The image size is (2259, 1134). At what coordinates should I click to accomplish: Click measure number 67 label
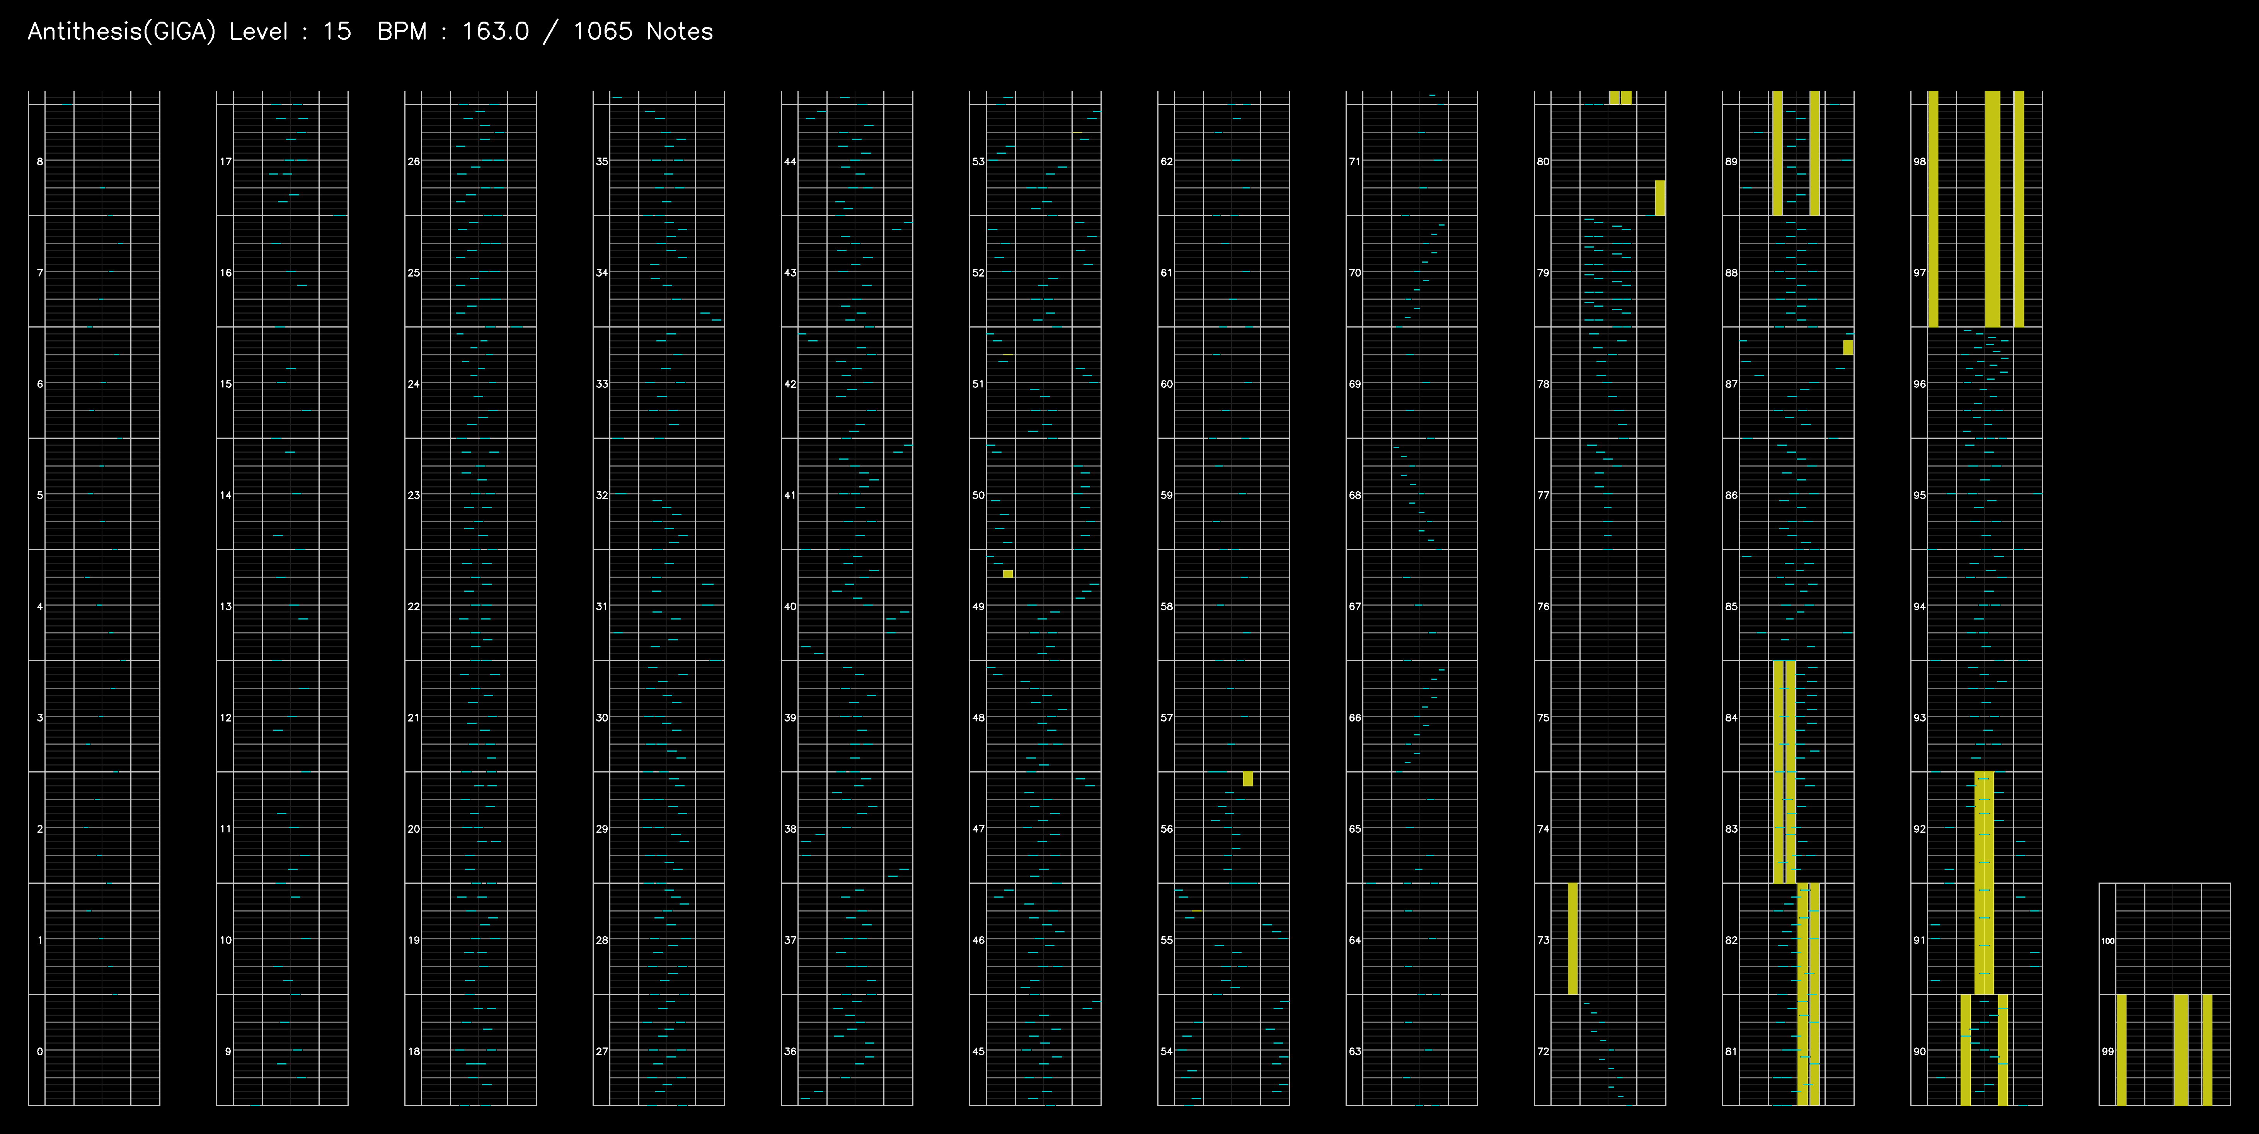click(1355, 606)
